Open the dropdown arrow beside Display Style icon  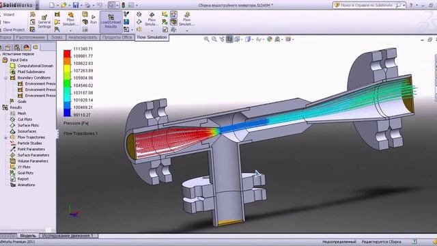coord(252,40)
